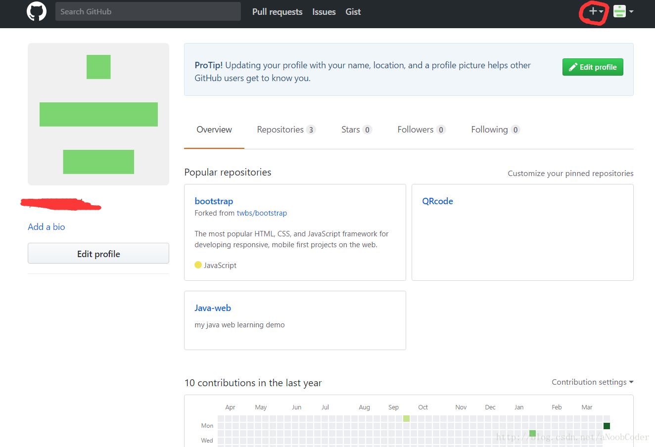Open the Followers tab
This screenshot has width=655, height=447.
[x=421, y=130]
